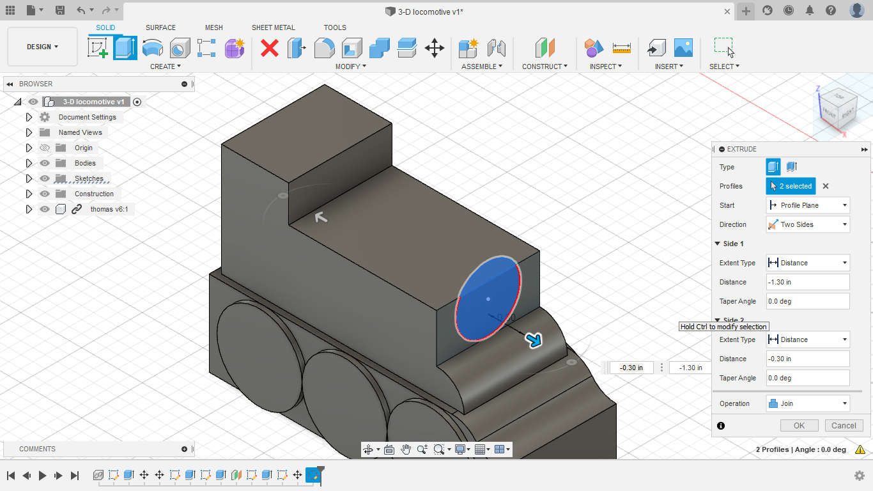Click the red X Delete tool
Screen dimensions: 873x491
coord(270,48)
